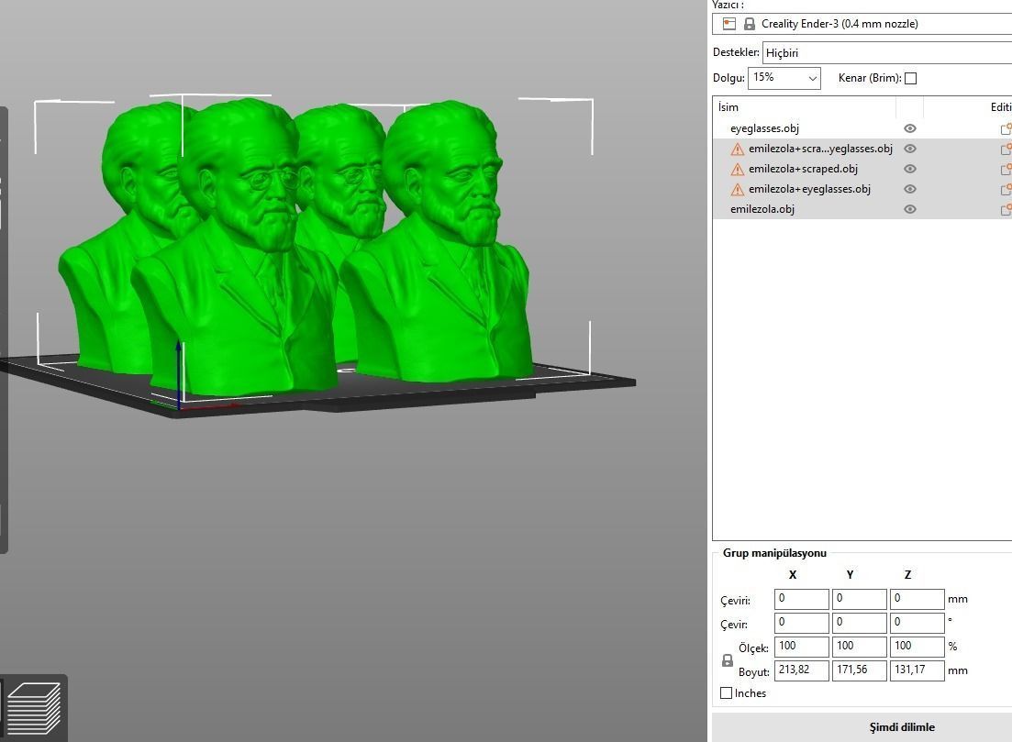This screenshot has width=1012, height=742.
Task: Select emilezola+eyeglasses.obj in the list
Action: pyautogui.click(x=809, y=189)
